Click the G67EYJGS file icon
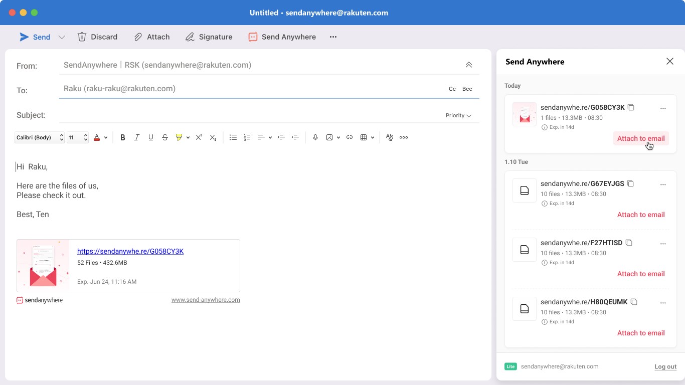The image size is (685, 385). click(x=525, y=190)
